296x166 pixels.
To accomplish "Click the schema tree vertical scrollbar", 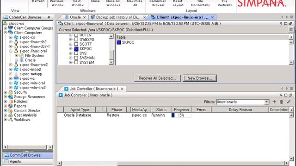I will pyautogui.click(x=111, y=50).
